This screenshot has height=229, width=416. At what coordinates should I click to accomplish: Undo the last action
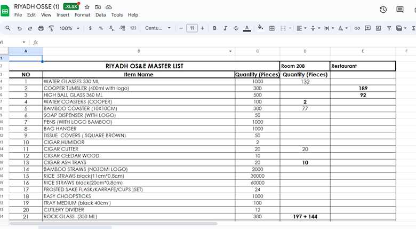[x=19, y=28]
